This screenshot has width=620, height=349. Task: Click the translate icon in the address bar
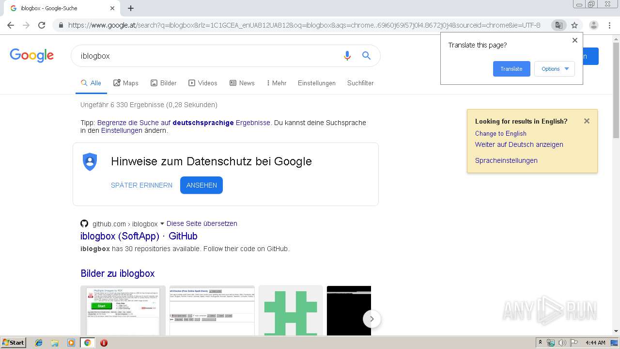[x=558, y=25]
